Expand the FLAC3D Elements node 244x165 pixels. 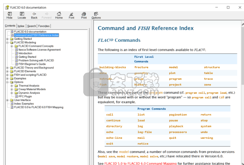click(7, 71)
